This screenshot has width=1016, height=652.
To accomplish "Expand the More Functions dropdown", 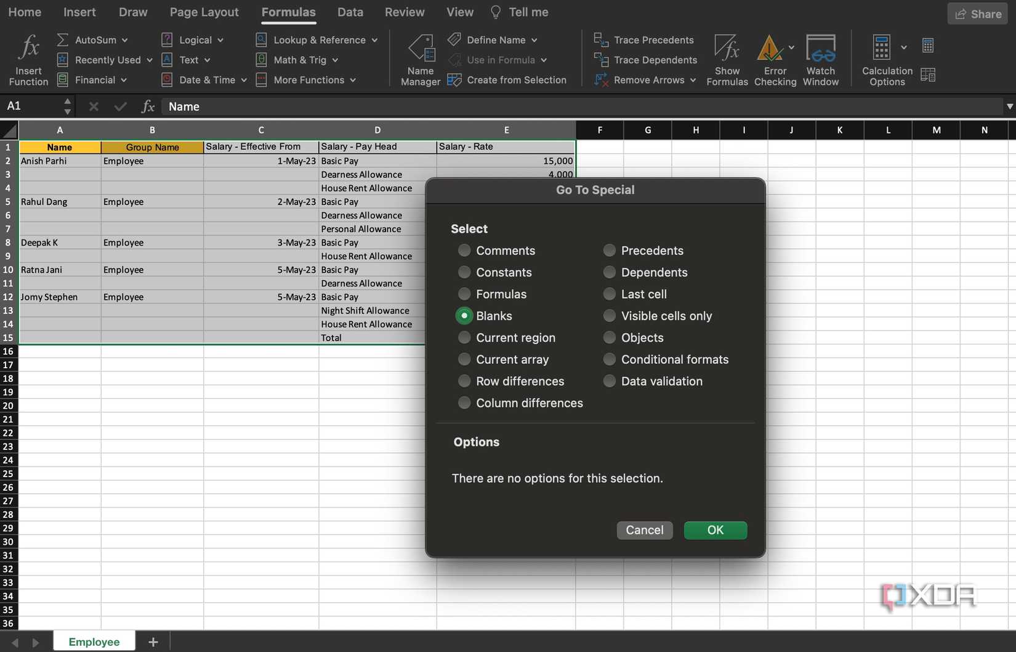I will pyautogui.click(x=307, y=80).
